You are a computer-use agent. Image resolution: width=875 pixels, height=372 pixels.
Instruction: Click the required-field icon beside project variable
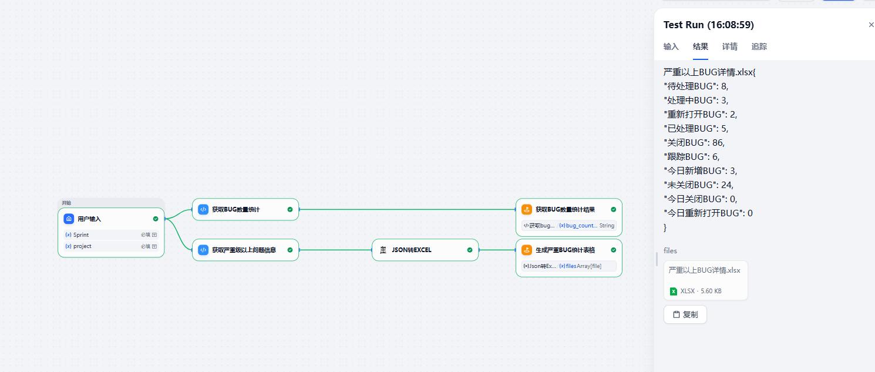pos(154,246)
